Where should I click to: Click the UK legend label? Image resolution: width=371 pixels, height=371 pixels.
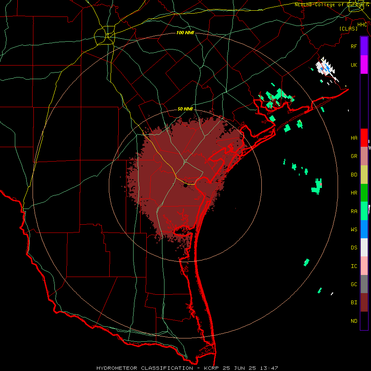click(354, 65)
